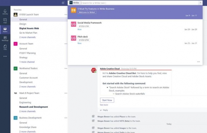Open General channel under Northwind Traders
Viewport: 207px width, 133px height.
click(23, 73)
